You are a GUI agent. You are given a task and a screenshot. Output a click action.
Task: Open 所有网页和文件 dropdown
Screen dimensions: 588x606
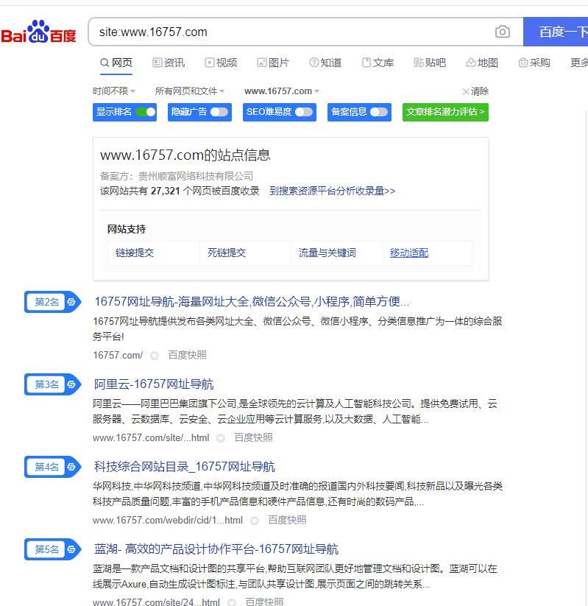pos(189,91)
